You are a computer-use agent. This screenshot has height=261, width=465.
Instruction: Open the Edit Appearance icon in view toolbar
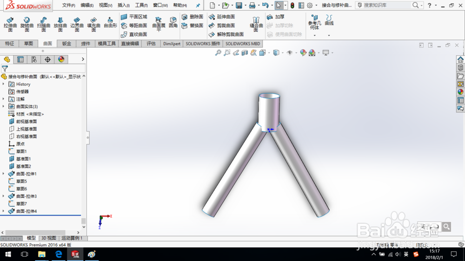(303, 53)
